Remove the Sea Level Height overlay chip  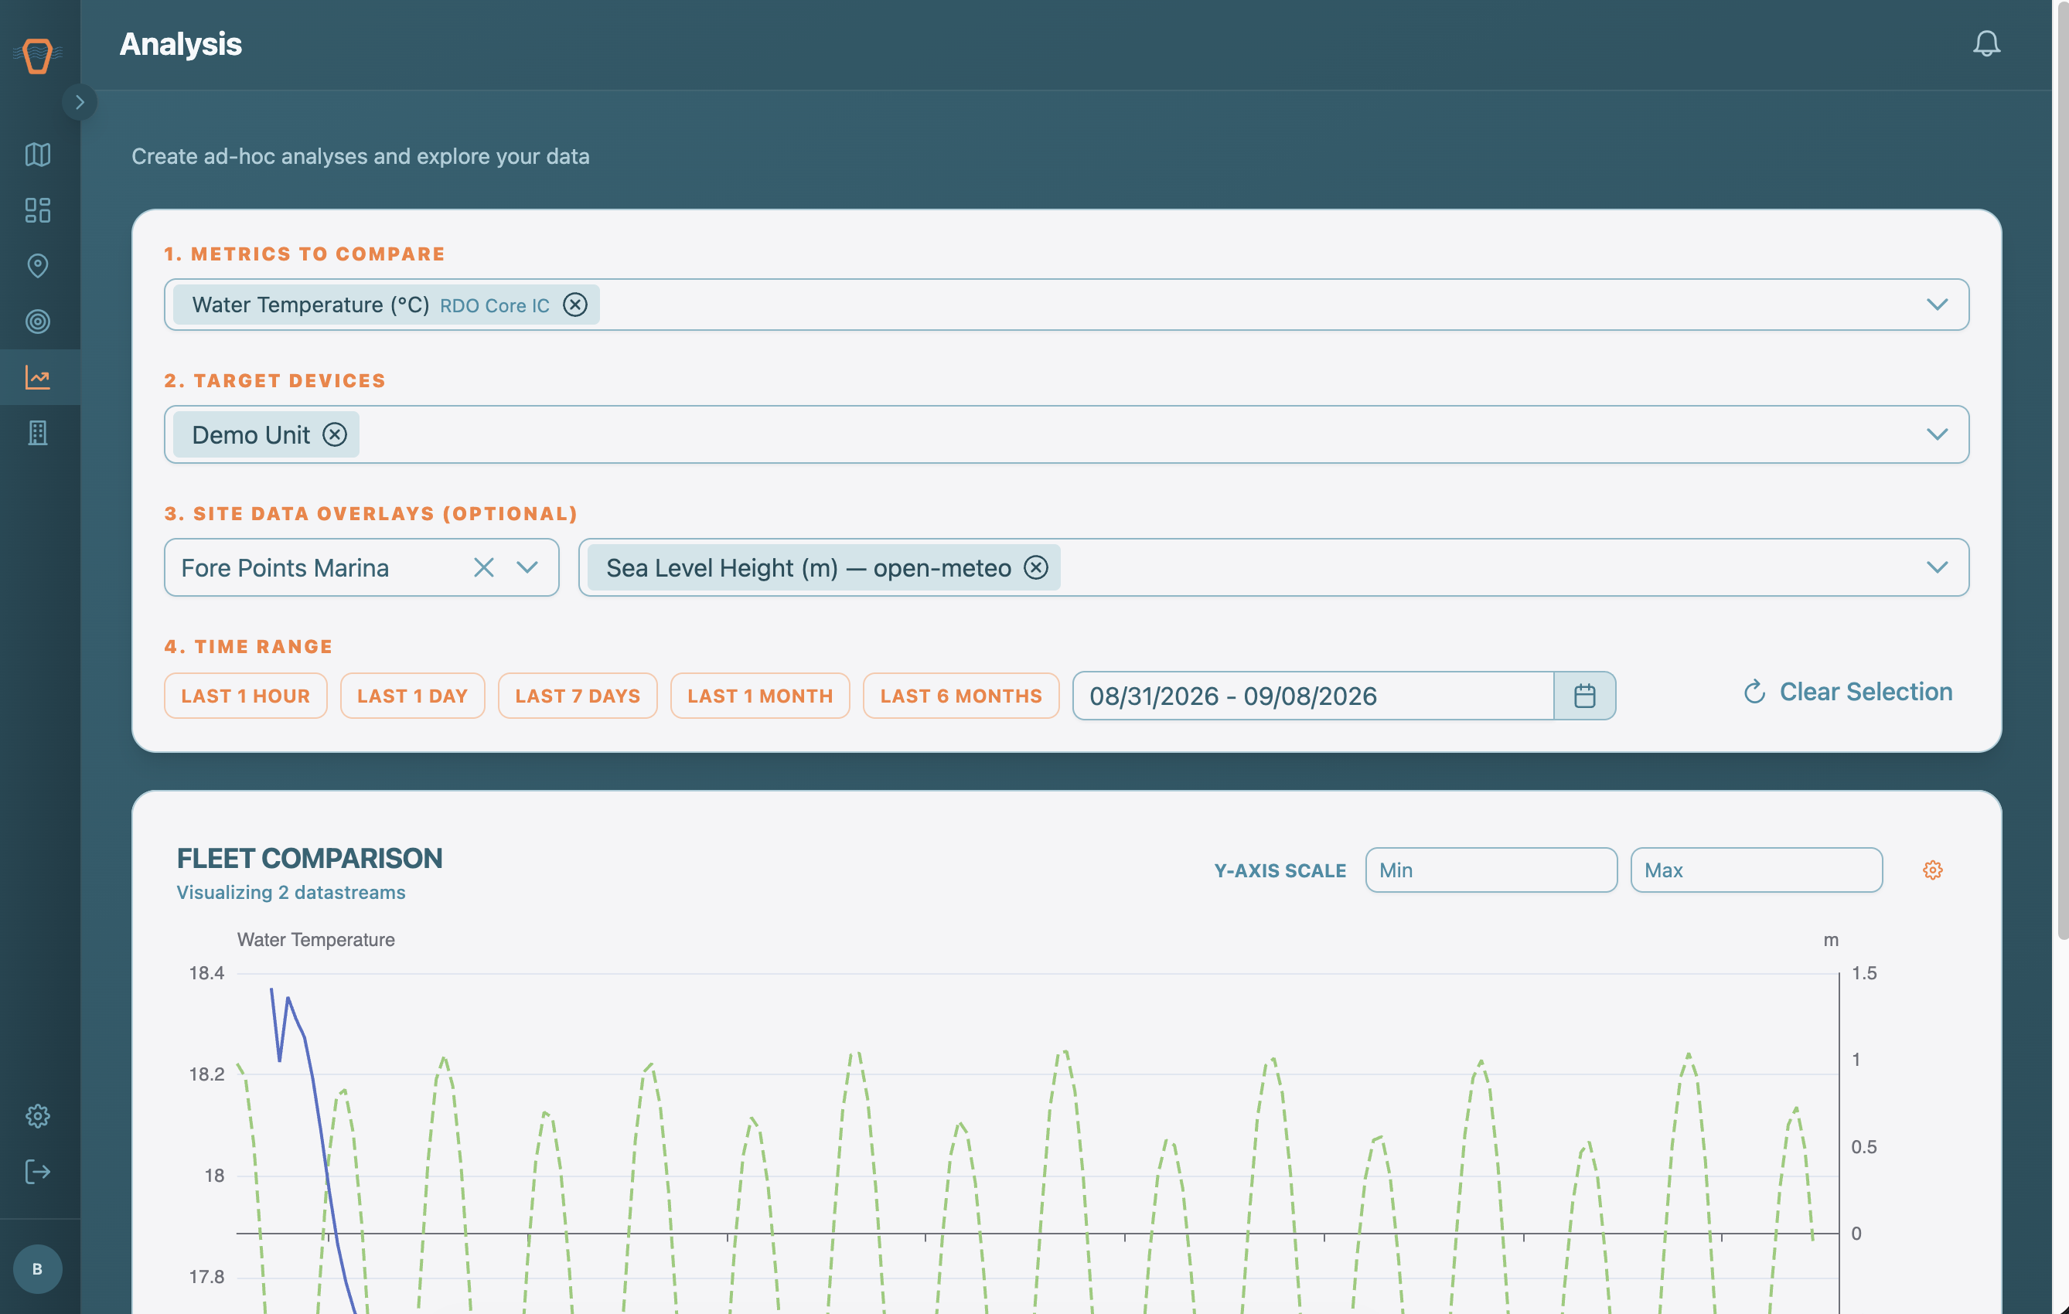pos(1036,567)
